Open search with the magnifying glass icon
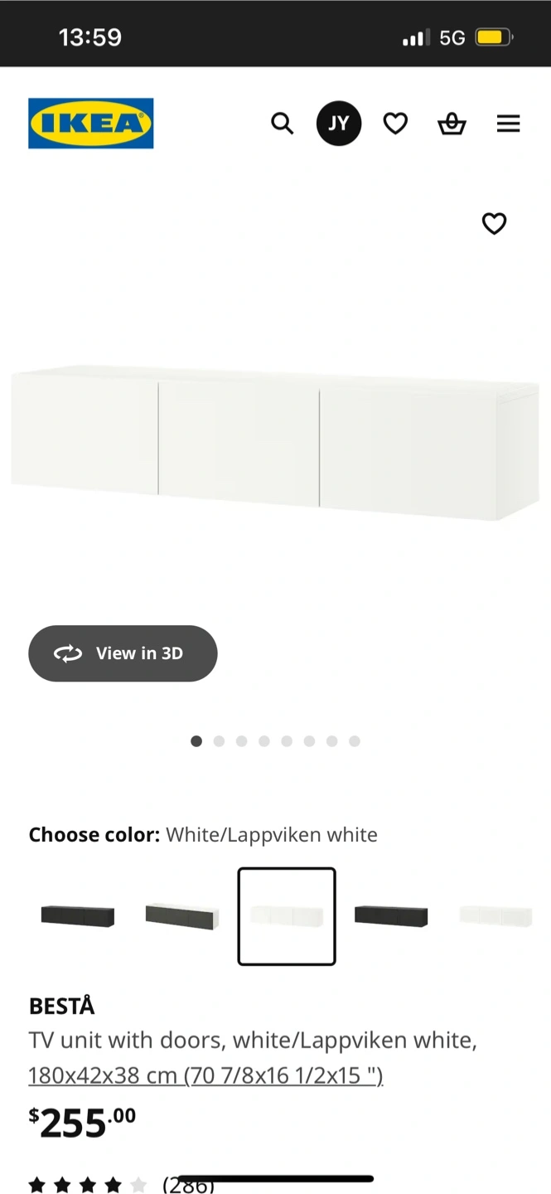This screenshot has height=1194, width=551. tap(283, 124)
